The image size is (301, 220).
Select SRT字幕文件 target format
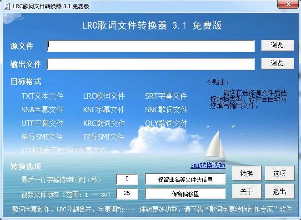(x=166, y=96)
